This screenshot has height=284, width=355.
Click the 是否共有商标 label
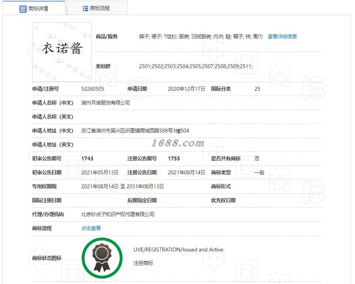(226, 158)
